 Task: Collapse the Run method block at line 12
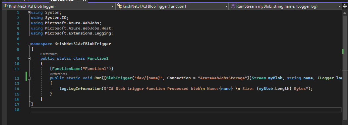[x=29, y=78]
